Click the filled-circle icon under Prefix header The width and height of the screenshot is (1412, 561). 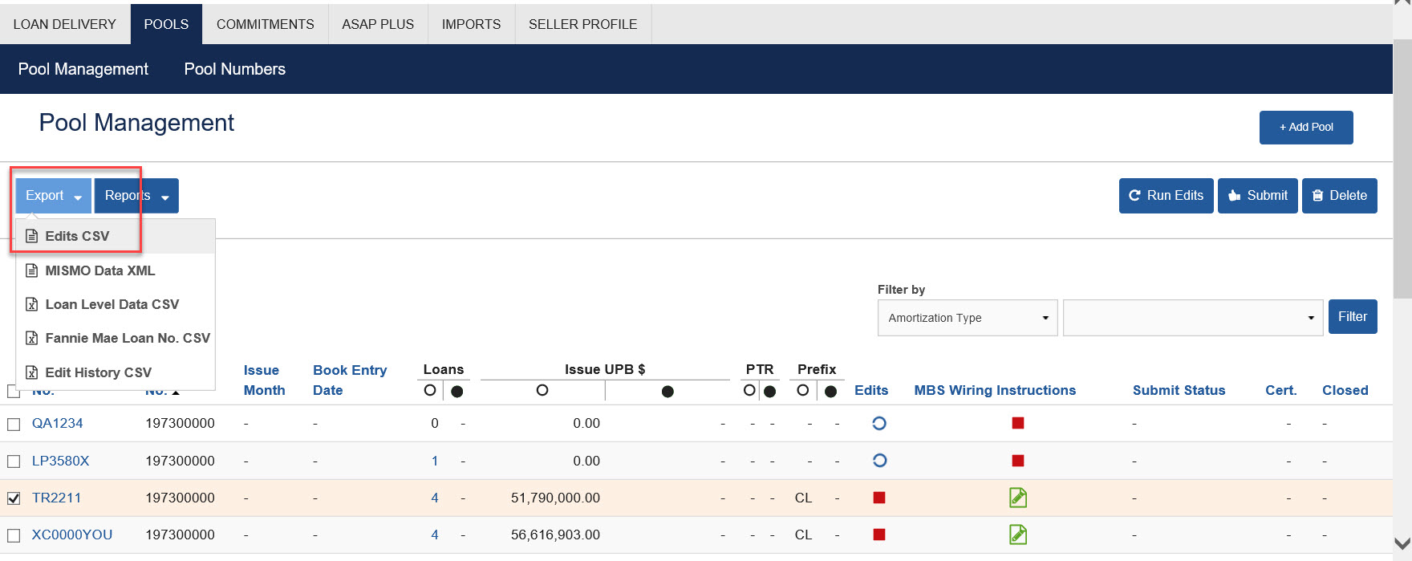[831, 392]
